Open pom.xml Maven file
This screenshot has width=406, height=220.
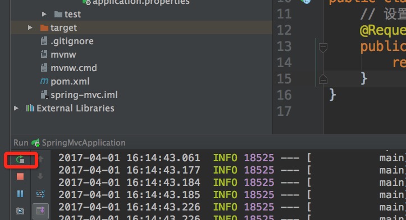[x=70, y=81]
